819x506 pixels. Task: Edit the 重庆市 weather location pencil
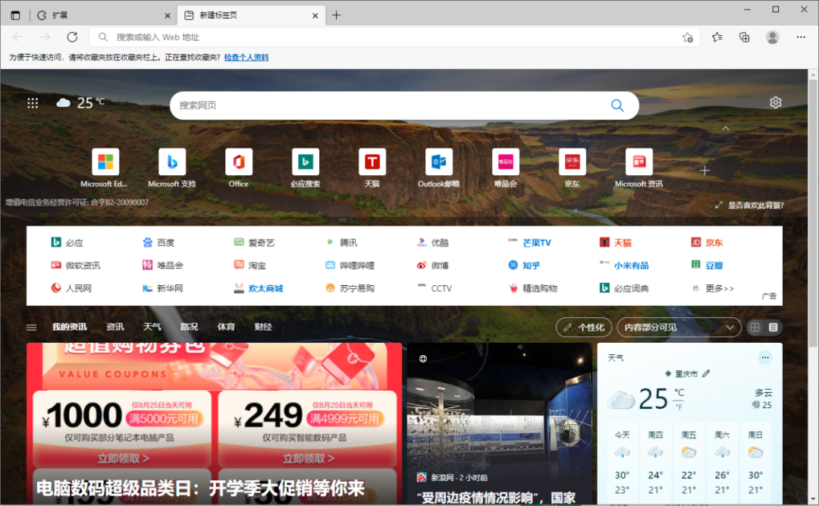click(x=706, y=373)
